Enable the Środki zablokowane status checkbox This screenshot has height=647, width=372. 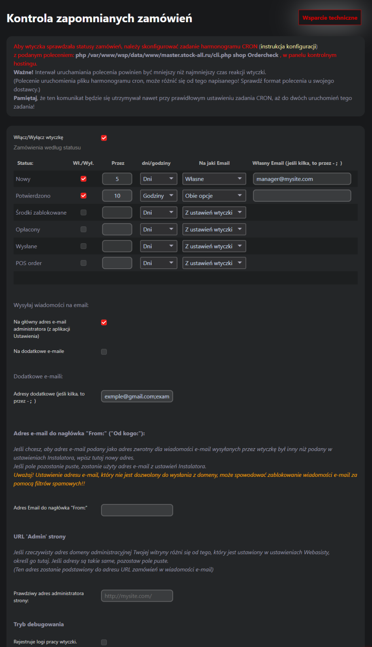(x=84, y=213)
